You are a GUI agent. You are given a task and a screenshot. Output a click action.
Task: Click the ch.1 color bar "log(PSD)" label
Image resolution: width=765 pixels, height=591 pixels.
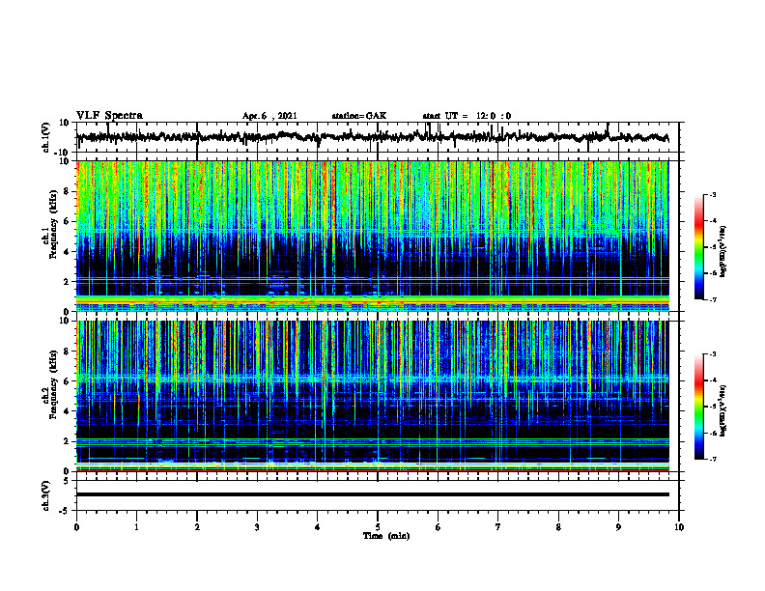[723, 252]
